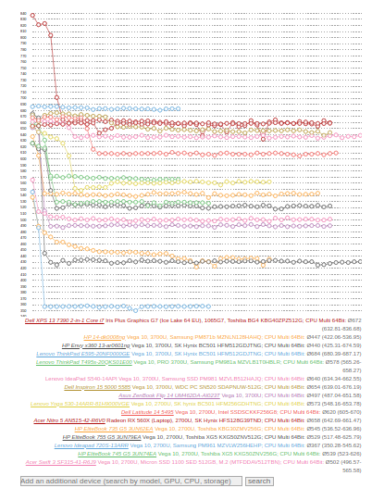This screenshot has height=488, width=372.
Task: Open the HP EliteBook 755 G5 3UN79EA link
Action: click(102, 437)
